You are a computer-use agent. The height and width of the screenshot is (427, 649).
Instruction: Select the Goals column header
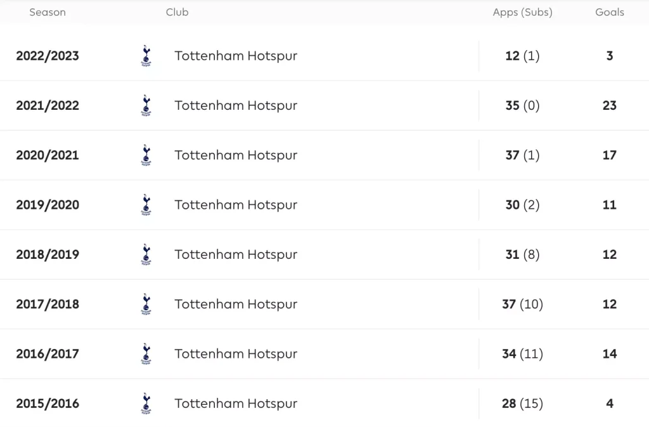coord(610,13)
